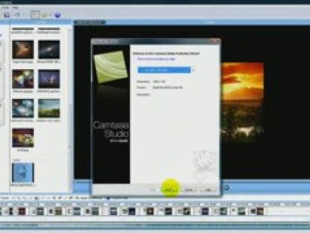Click Next in the Production Wizard
This screenshot has height=233, width=310.
coord(170,190)
